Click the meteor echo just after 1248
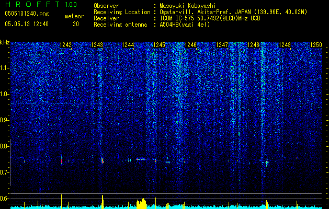The height and width of the screenshot is (209, 329). coord(266,163)
